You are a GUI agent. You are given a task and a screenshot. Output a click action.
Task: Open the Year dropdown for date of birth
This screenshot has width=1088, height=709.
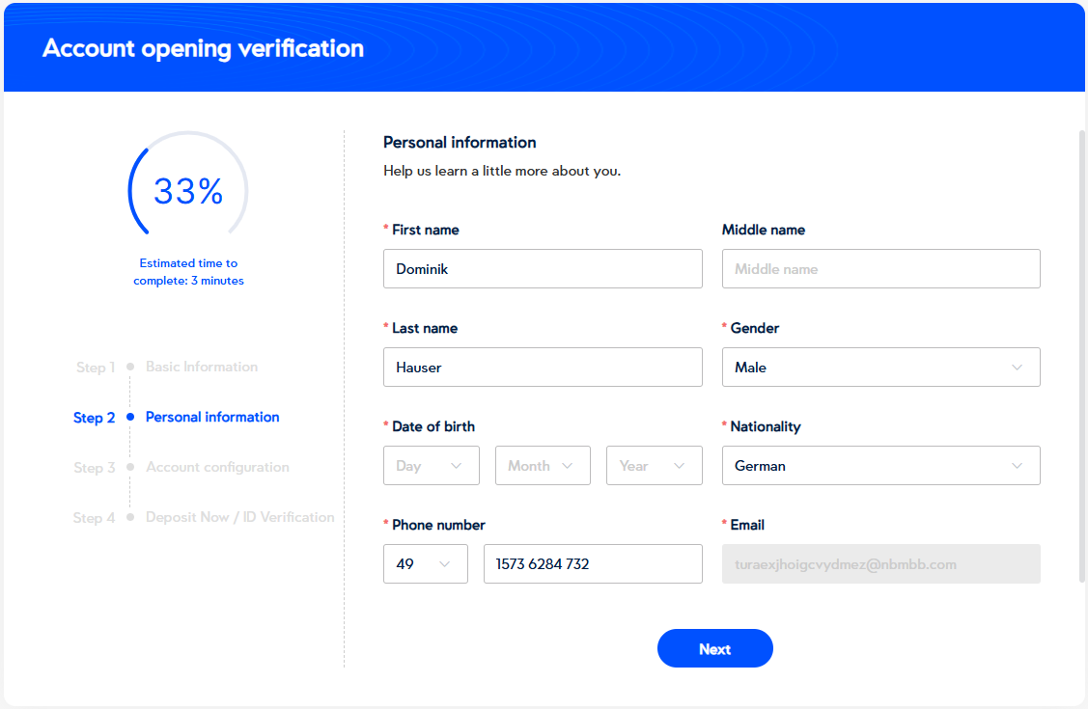(655, 466)
